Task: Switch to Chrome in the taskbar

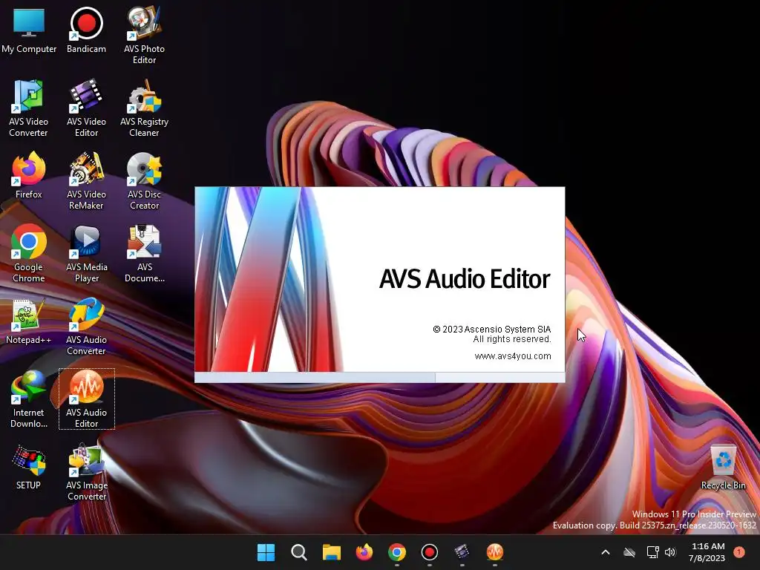Action: coord(397,552)
